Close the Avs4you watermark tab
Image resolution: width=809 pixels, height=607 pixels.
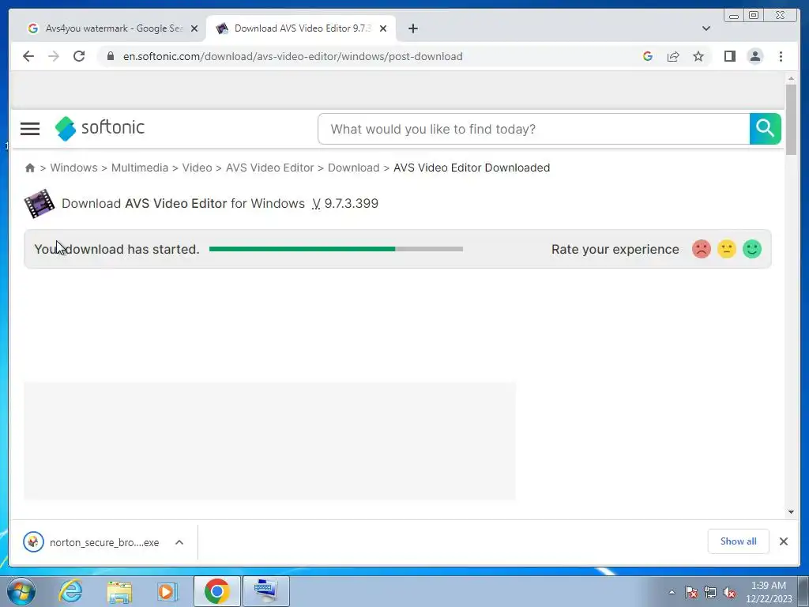194,28
